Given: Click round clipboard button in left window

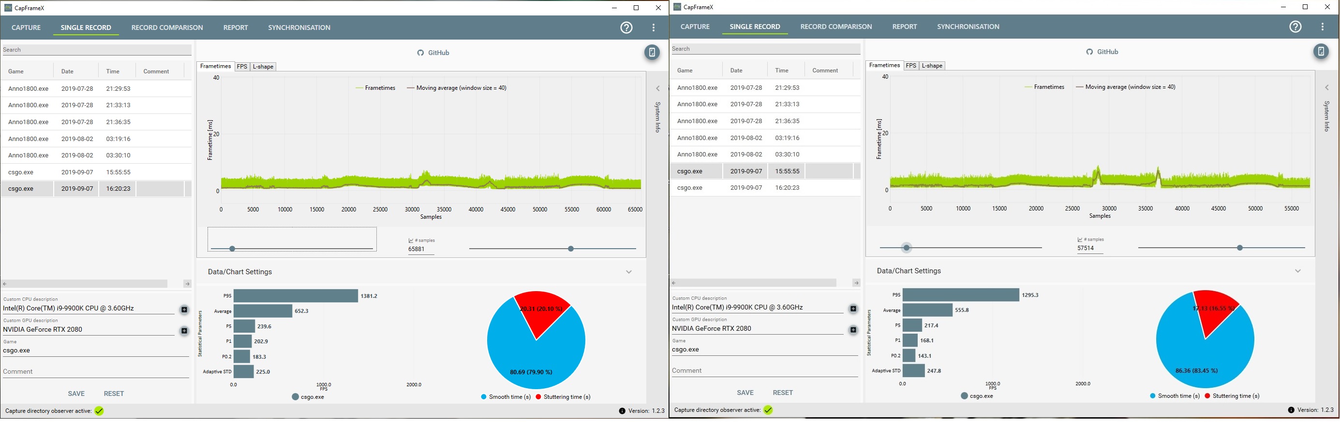Looking at the screenshot, I should (x=652, y=53).
